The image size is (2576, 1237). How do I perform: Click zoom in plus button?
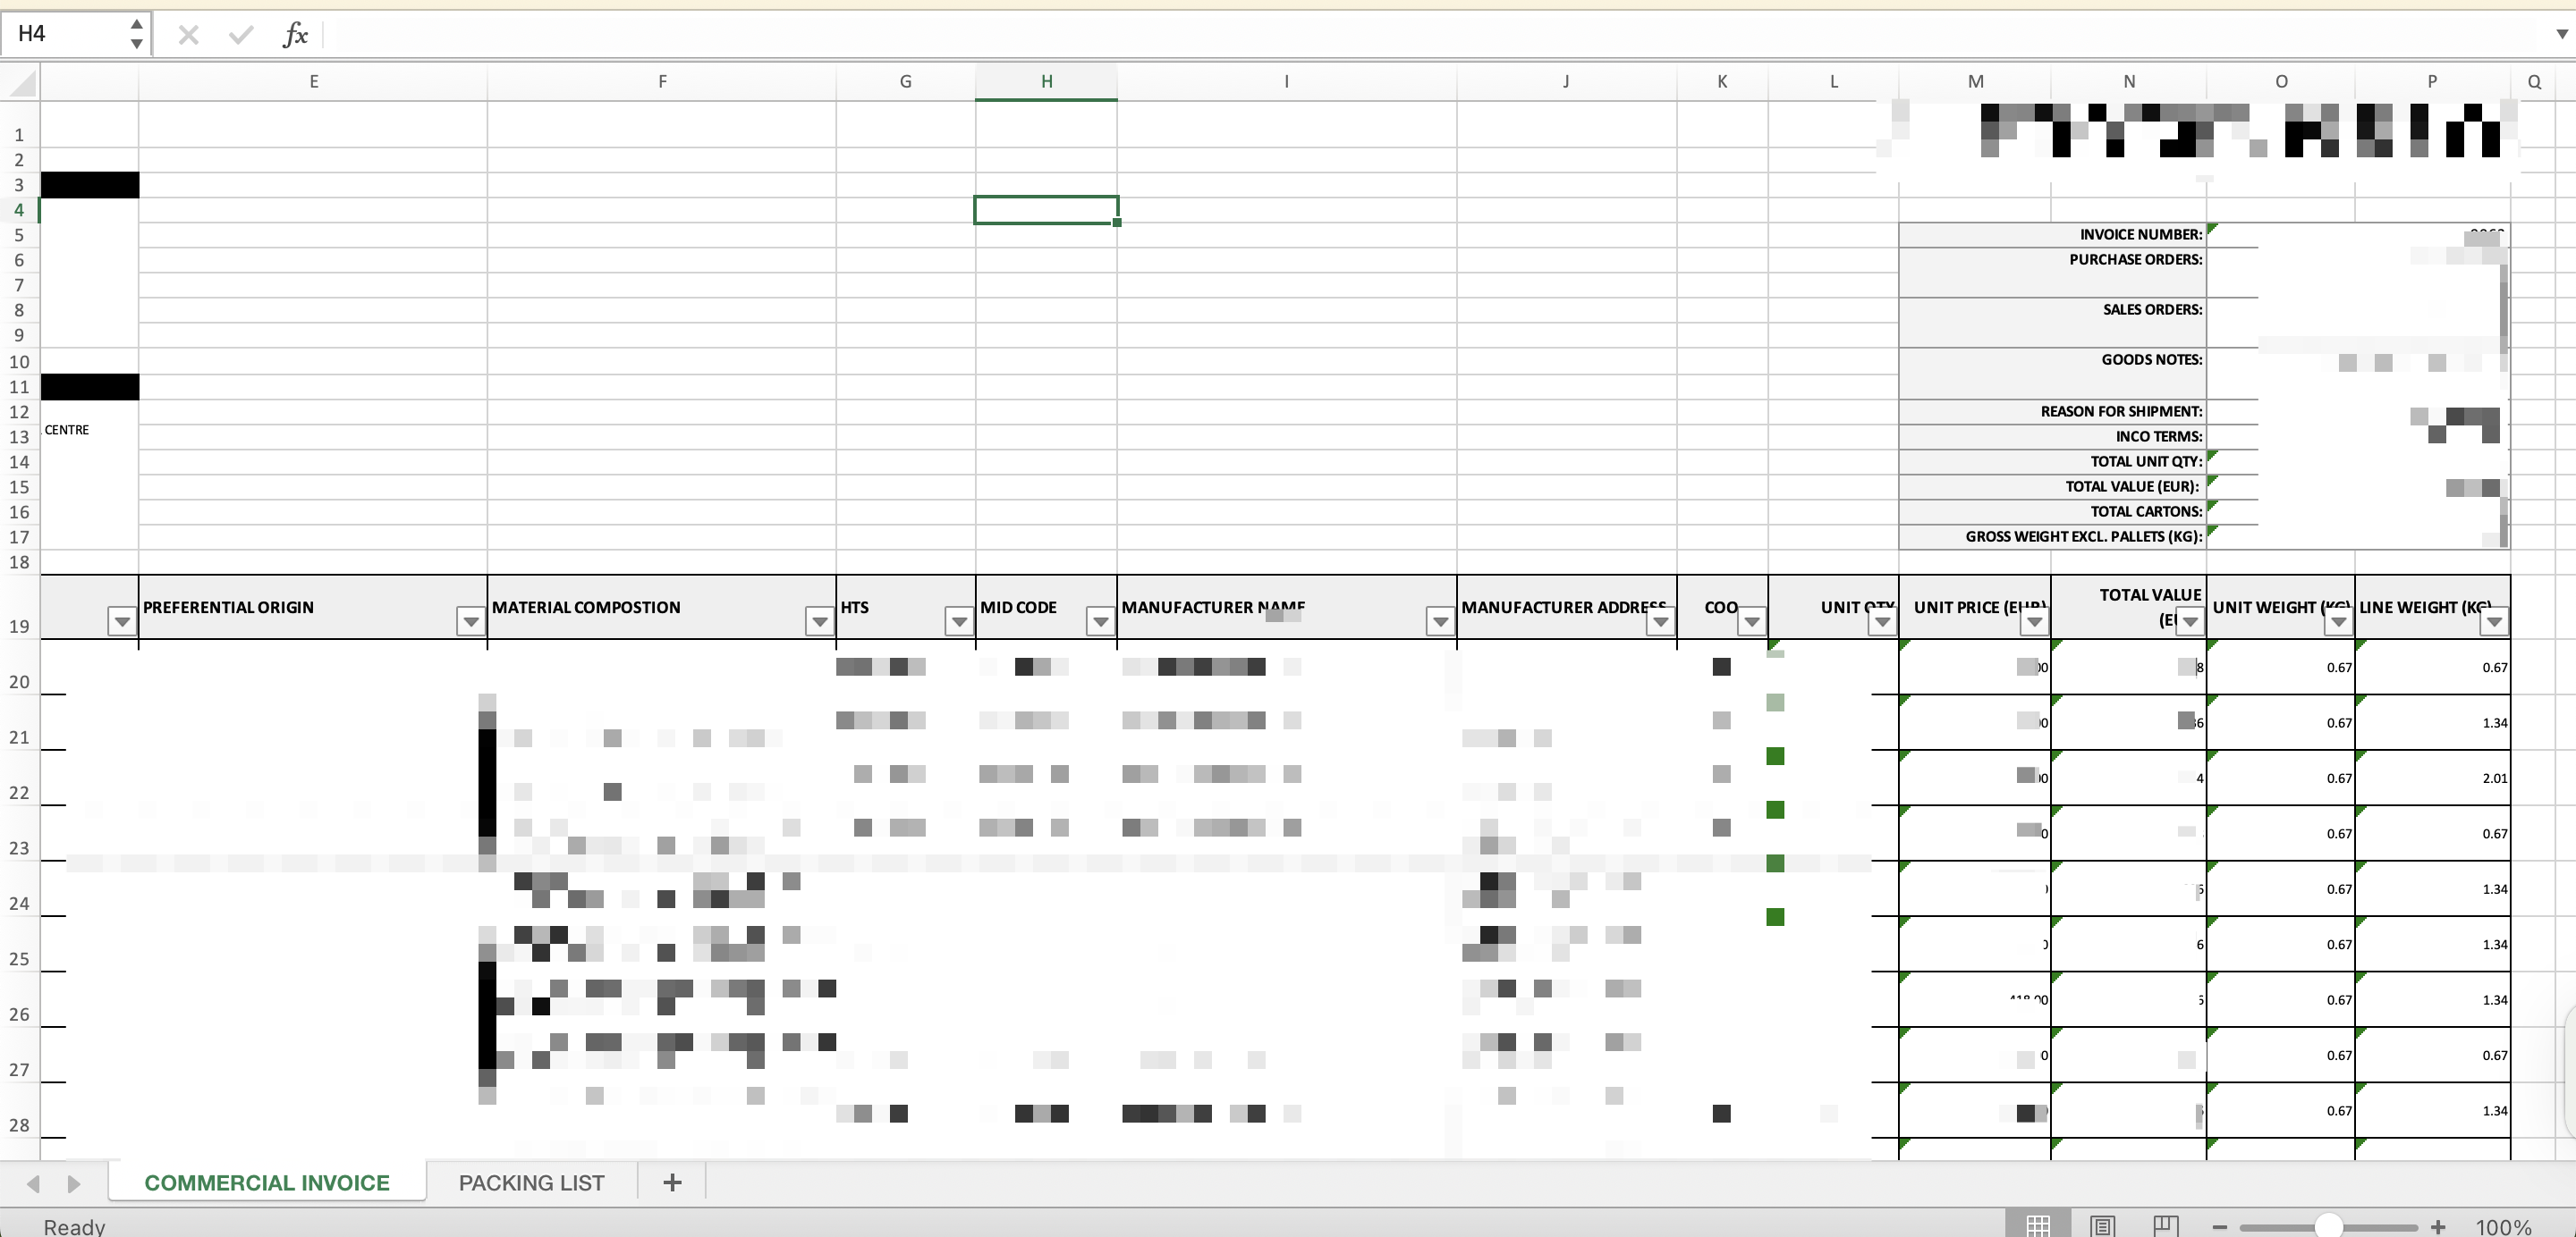[x=2438, y=1226]
